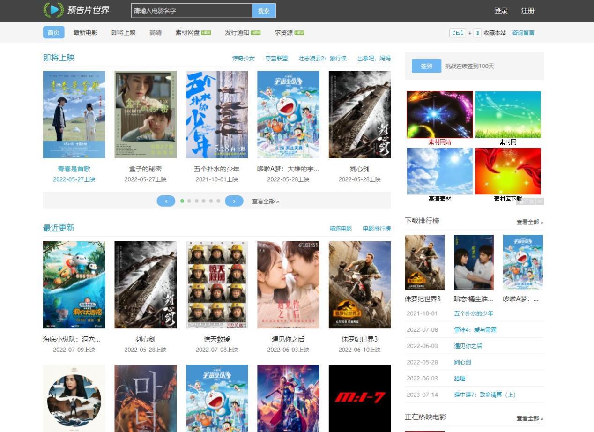The height and width of the screenshot is (432, 594).
Task: Open the 青春是首歌 poster
Action: [74, 114]
